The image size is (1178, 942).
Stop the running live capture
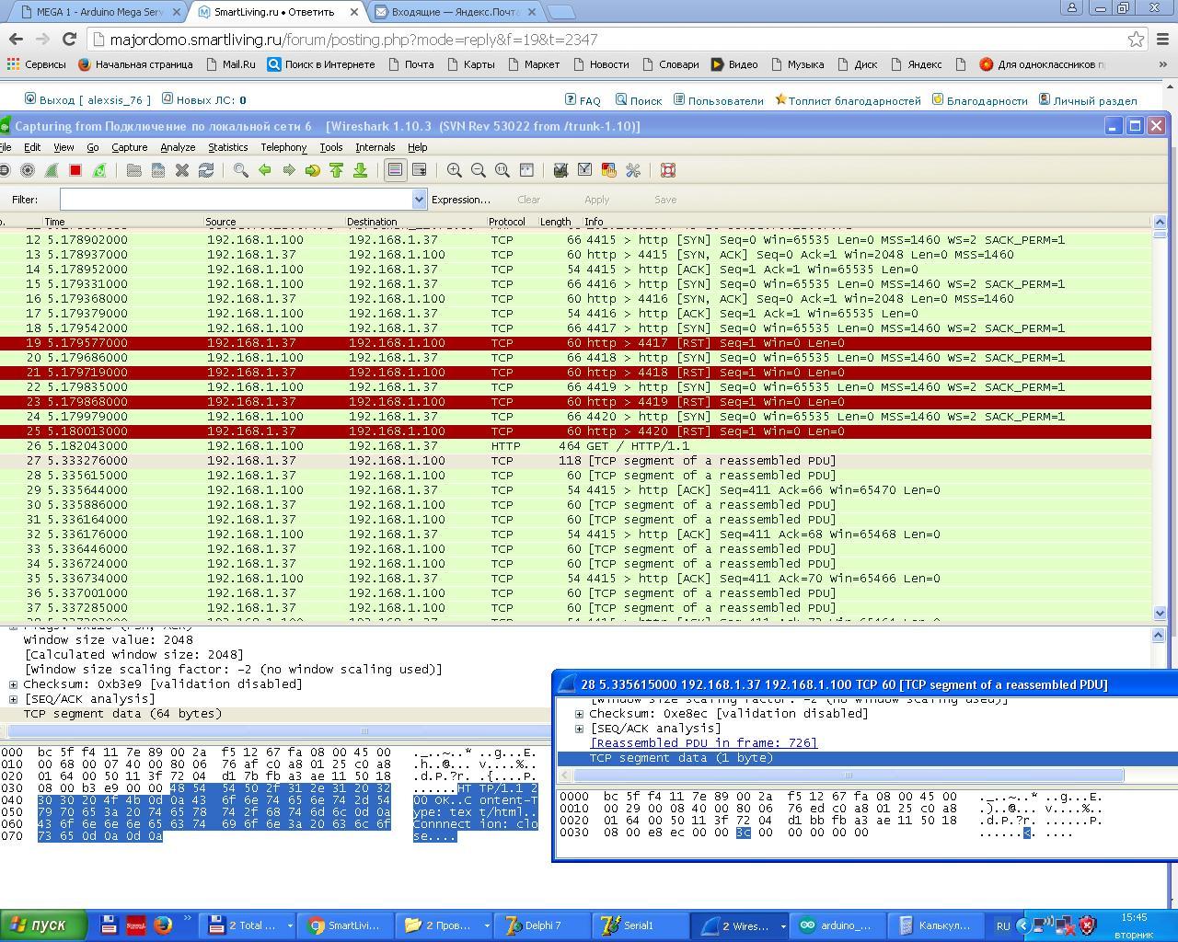pyautogui.click(x=75, y=170)
